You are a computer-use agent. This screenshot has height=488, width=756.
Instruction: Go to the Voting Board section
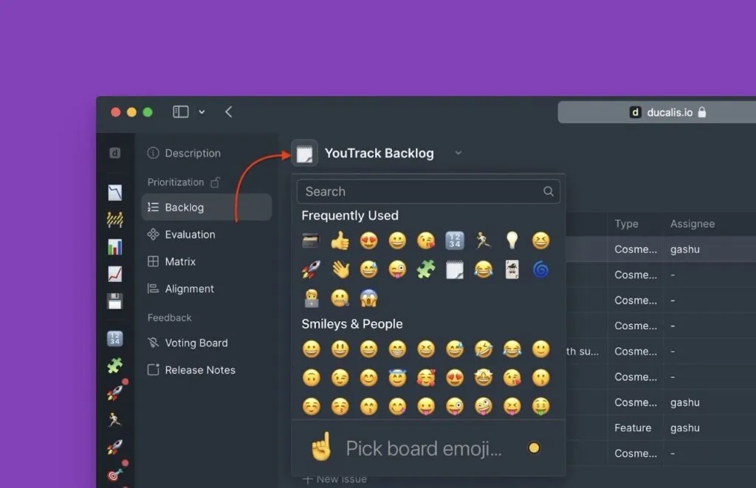(x=196, y=343)
